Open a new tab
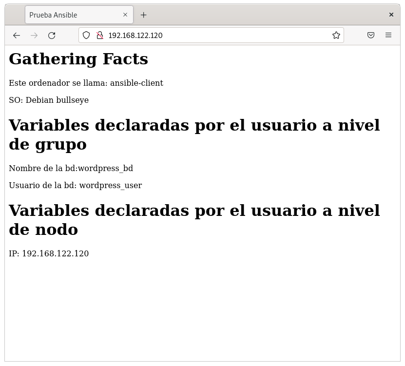The width and height of the screenshot is (405, 366). [x=143, y=15]
